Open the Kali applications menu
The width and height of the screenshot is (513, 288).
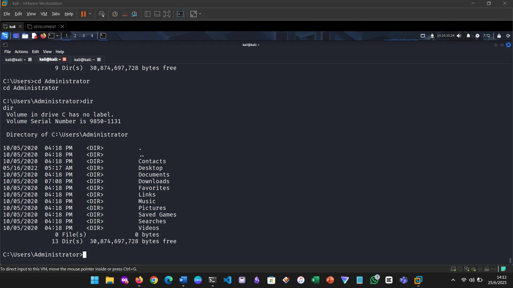[x=5, y=36]
